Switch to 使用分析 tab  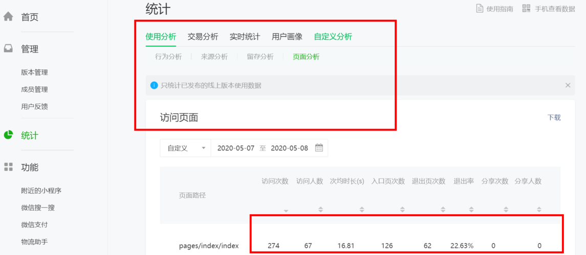click(x=161, y=37)
